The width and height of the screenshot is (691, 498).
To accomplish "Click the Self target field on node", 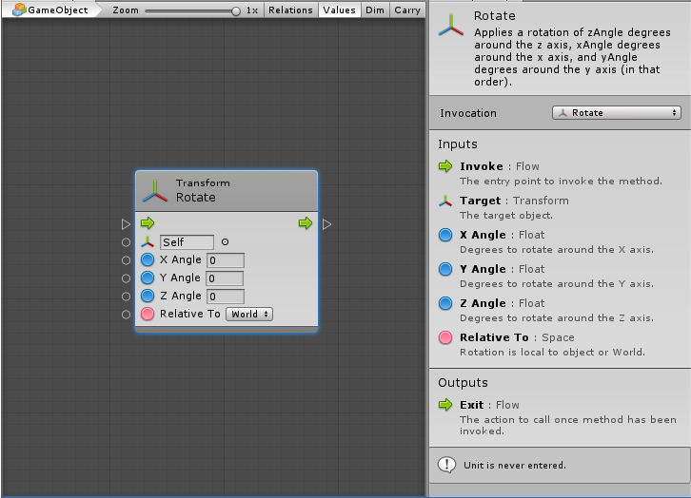I will [x=187, y=242].
